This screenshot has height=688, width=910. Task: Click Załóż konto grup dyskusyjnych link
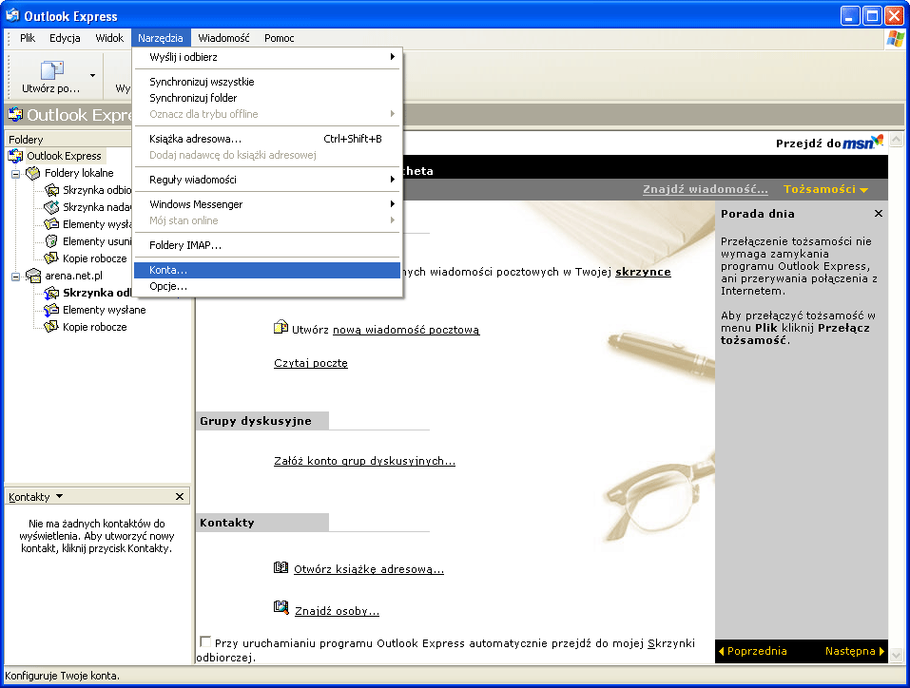364,461
